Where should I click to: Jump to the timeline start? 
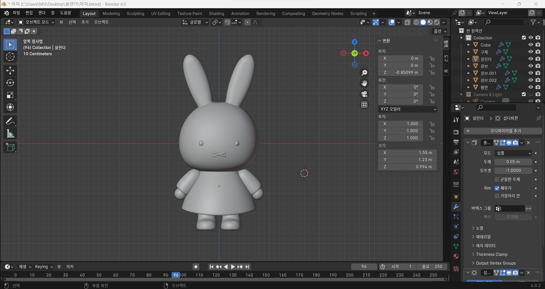point(212,267)
